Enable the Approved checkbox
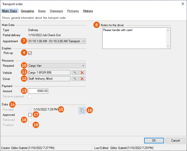The image size is (187, 151). pos(30,115)
